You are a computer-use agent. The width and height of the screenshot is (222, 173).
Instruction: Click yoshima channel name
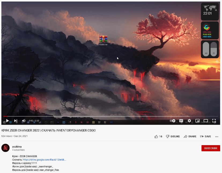(x=17, y=147)
